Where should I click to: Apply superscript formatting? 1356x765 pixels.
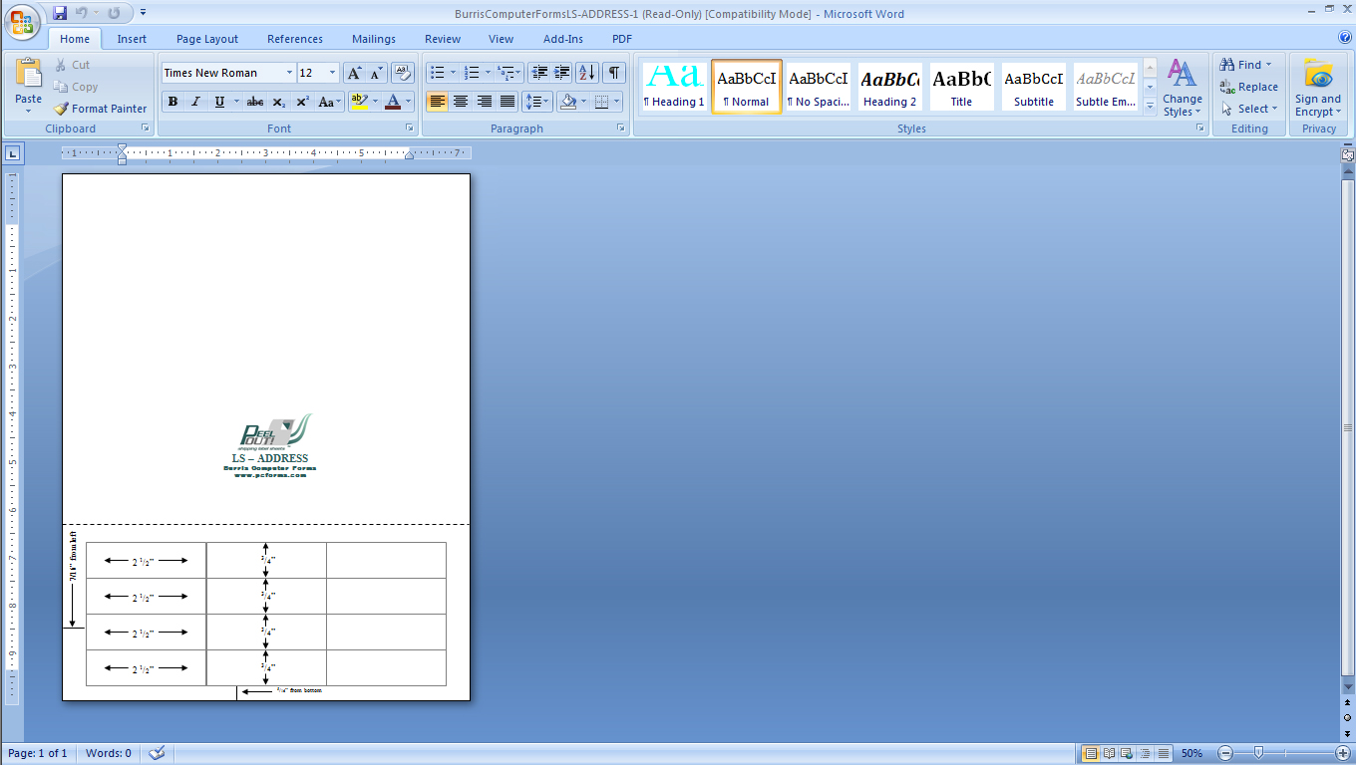click(x=302, y=102)
